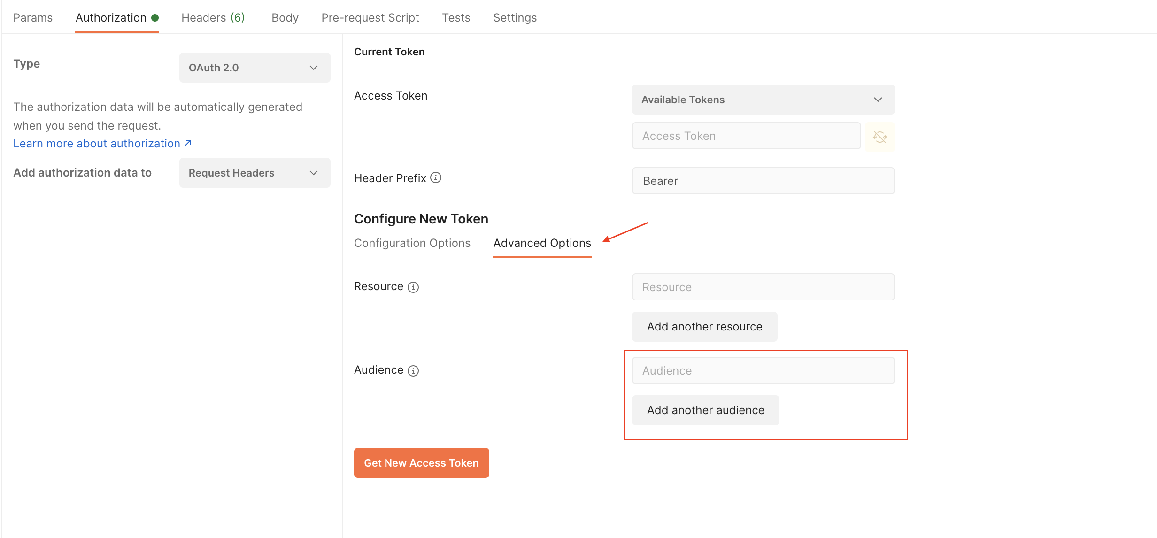1157x538 pixels.
Task: Click inside the Audience input field
Action: [762, 370]
